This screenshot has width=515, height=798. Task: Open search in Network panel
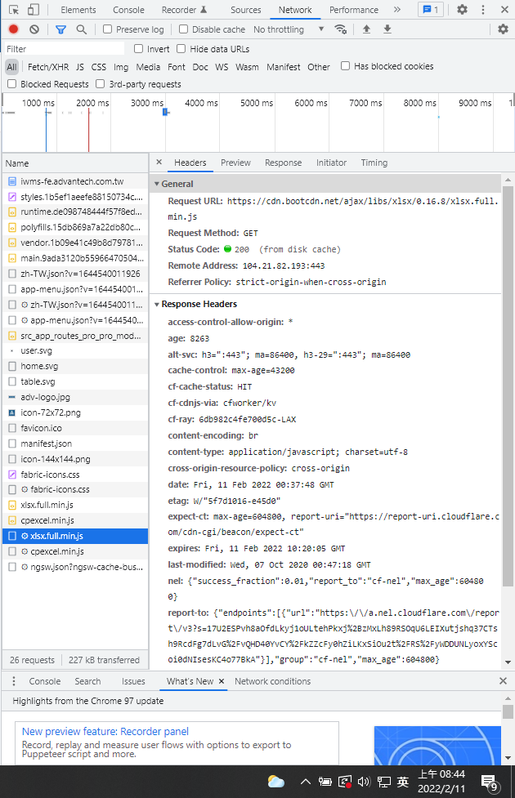[x=82, y=29]
